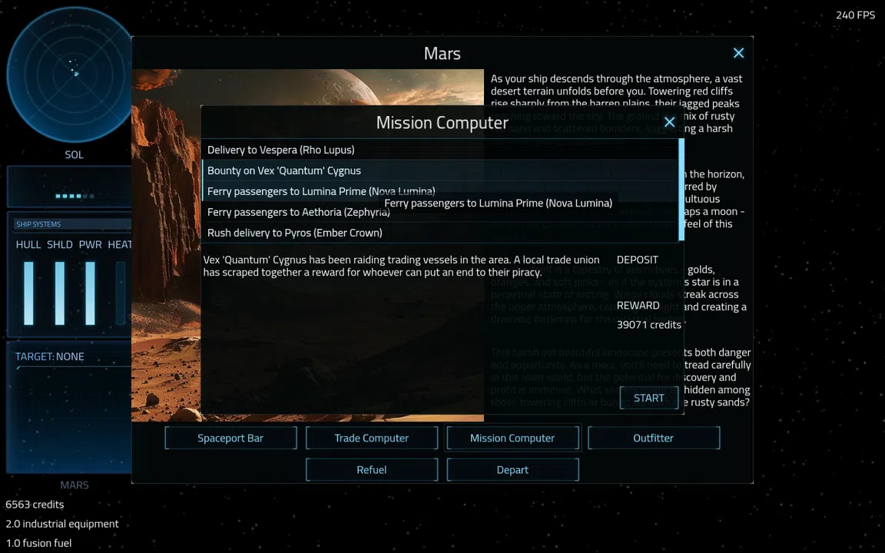
Task: Select Bounty on Vex 'Quantum' Cygnus
Action: point(439,171)
